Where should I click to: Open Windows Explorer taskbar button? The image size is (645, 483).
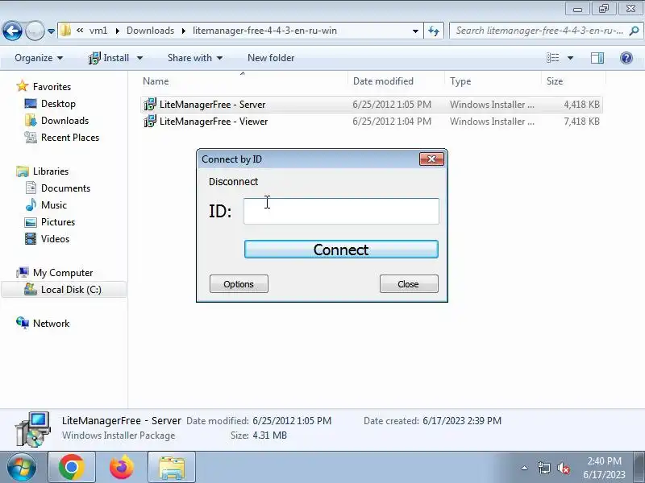click(172, 468)
